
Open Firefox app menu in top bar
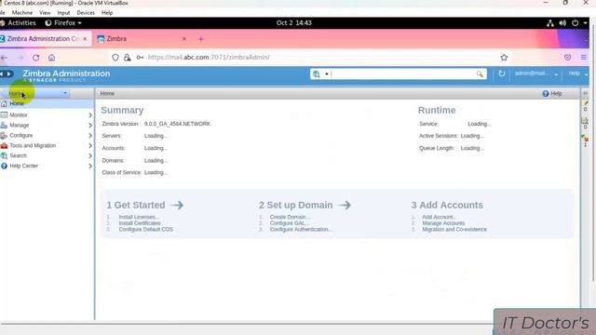pyautogui.click(x=63, y=22)
